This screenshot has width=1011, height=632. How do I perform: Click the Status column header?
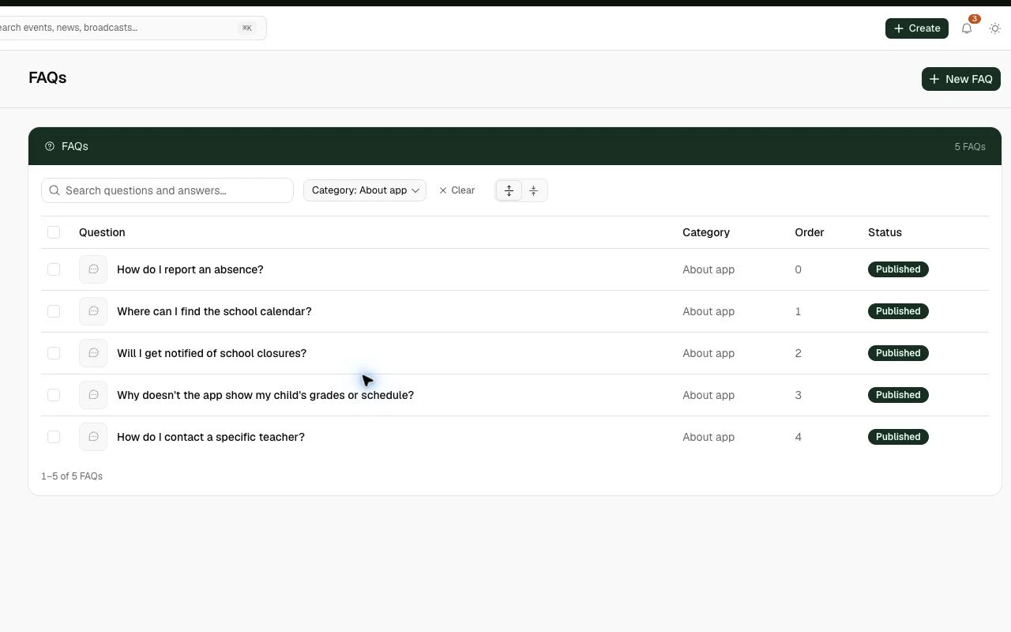[x=885, y=232]
